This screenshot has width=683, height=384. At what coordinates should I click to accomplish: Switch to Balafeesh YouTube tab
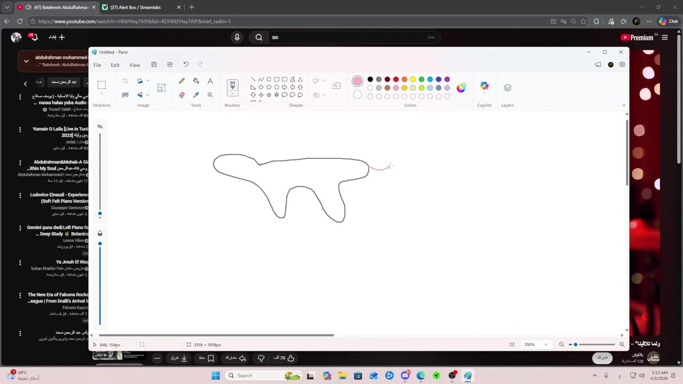[x=56, y=7]
